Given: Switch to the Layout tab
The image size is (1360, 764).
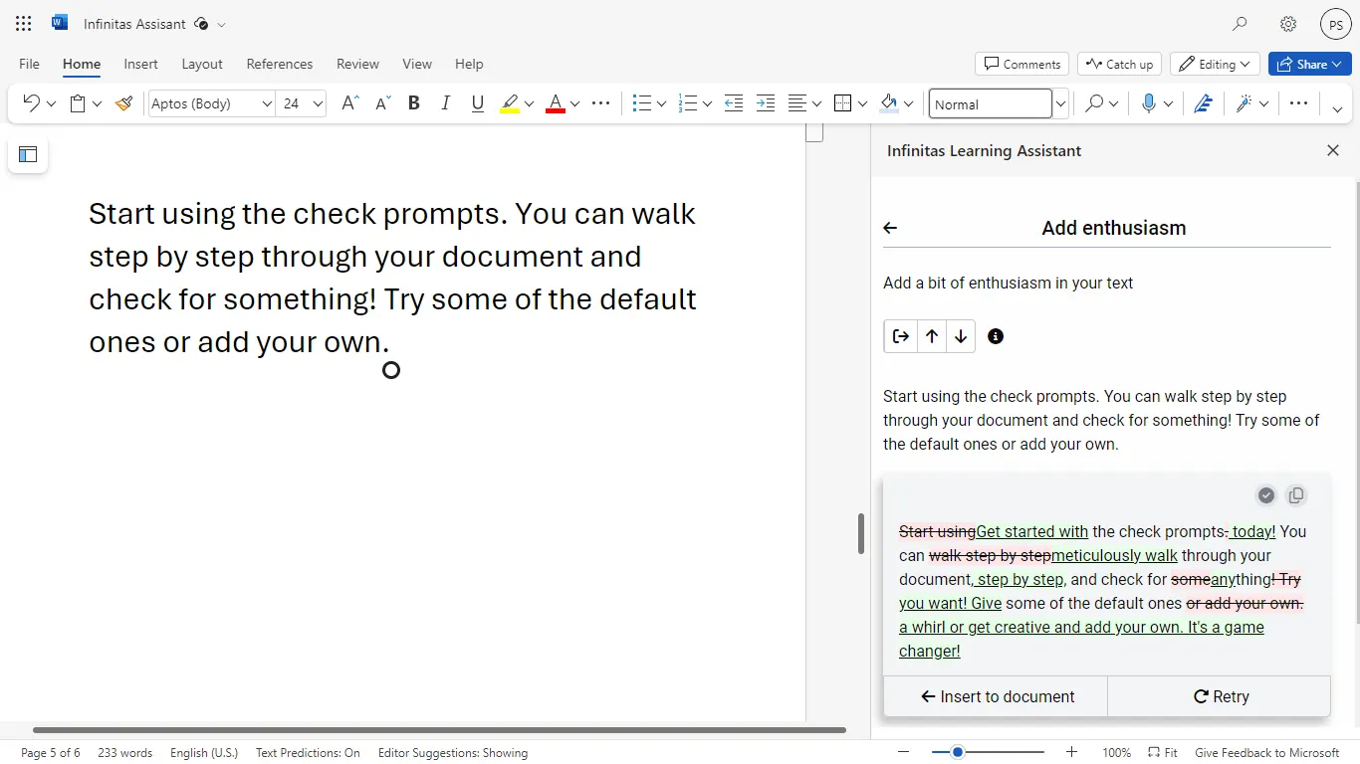Looking at the screenshot, I should point(202,64).
